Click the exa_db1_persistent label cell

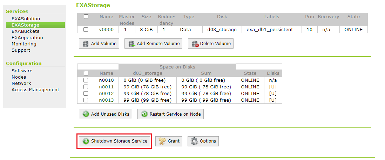(x=272, y=30)
